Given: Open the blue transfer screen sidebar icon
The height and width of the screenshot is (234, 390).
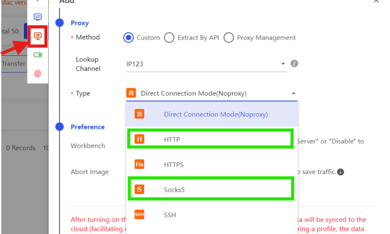Looking at the screenshot, I should pos(38,17).
